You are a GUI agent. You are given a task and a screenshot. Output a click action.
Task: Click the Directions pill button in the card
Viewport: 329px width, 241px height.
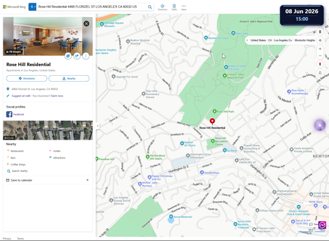click(26, 78)
